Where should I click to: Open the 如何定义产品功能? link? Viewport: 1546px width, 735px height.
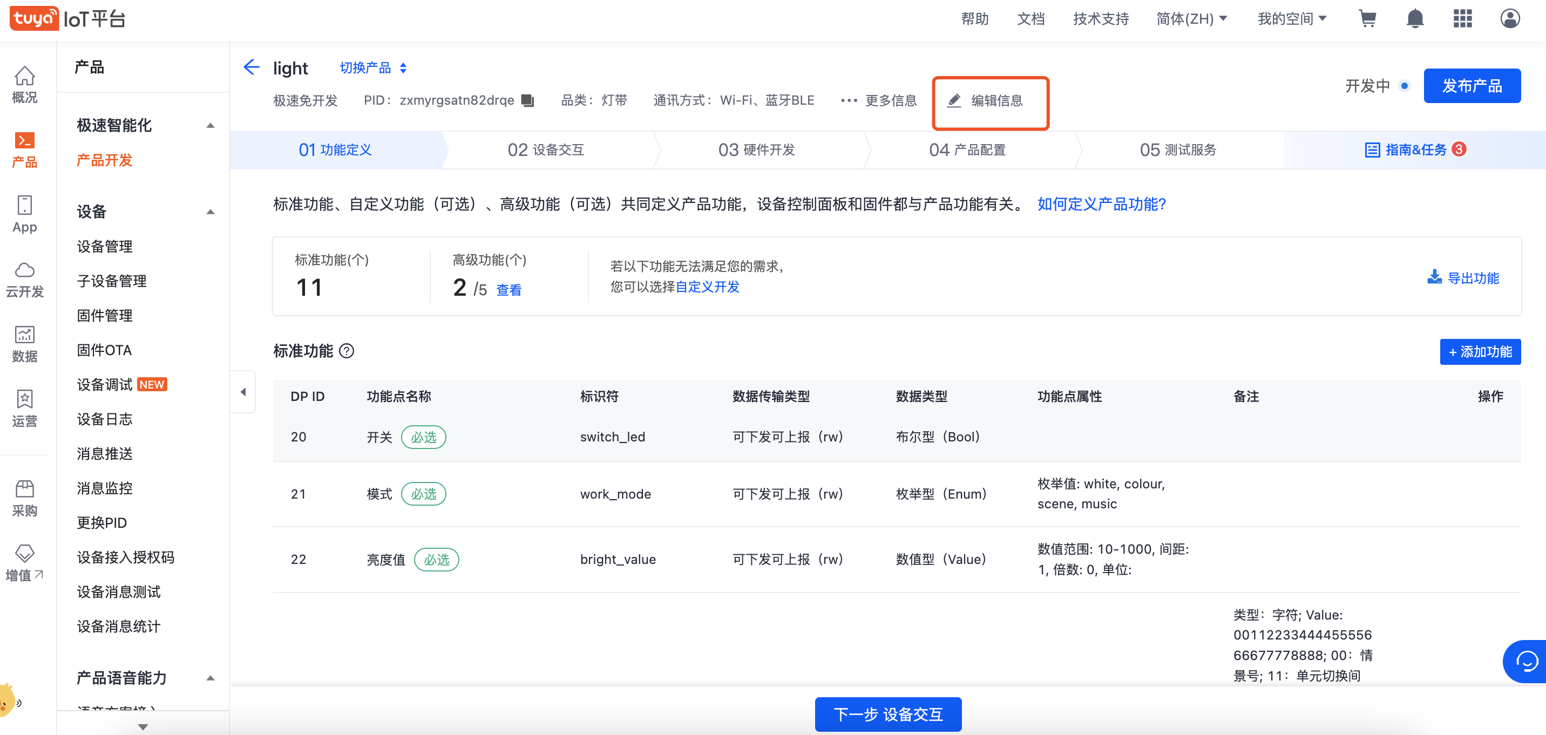click(1101, 205)
